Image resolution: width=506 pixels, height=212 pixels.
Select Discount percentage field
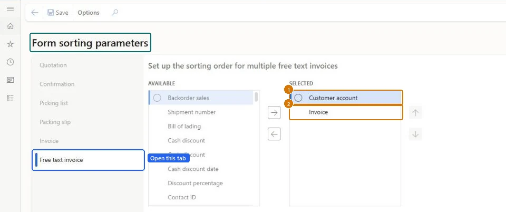click(201, 183)
